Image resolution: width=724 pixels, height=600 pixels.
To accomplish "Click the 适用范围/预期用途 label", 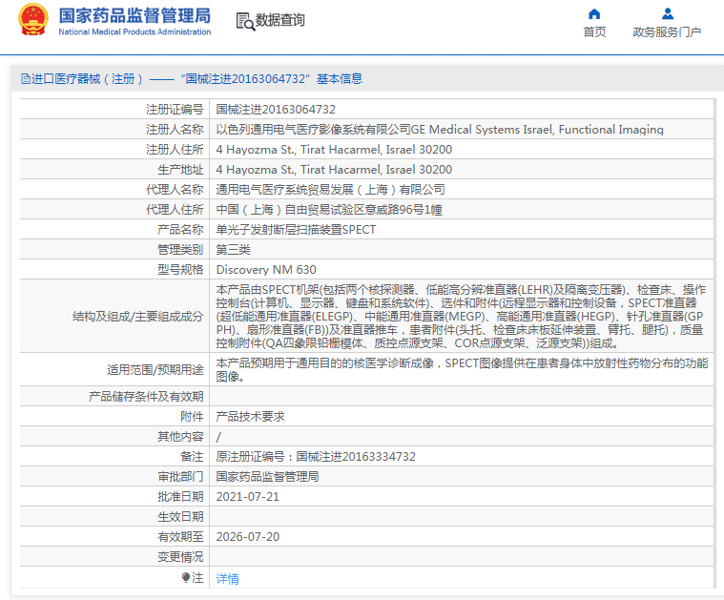I will pos(155,370).
